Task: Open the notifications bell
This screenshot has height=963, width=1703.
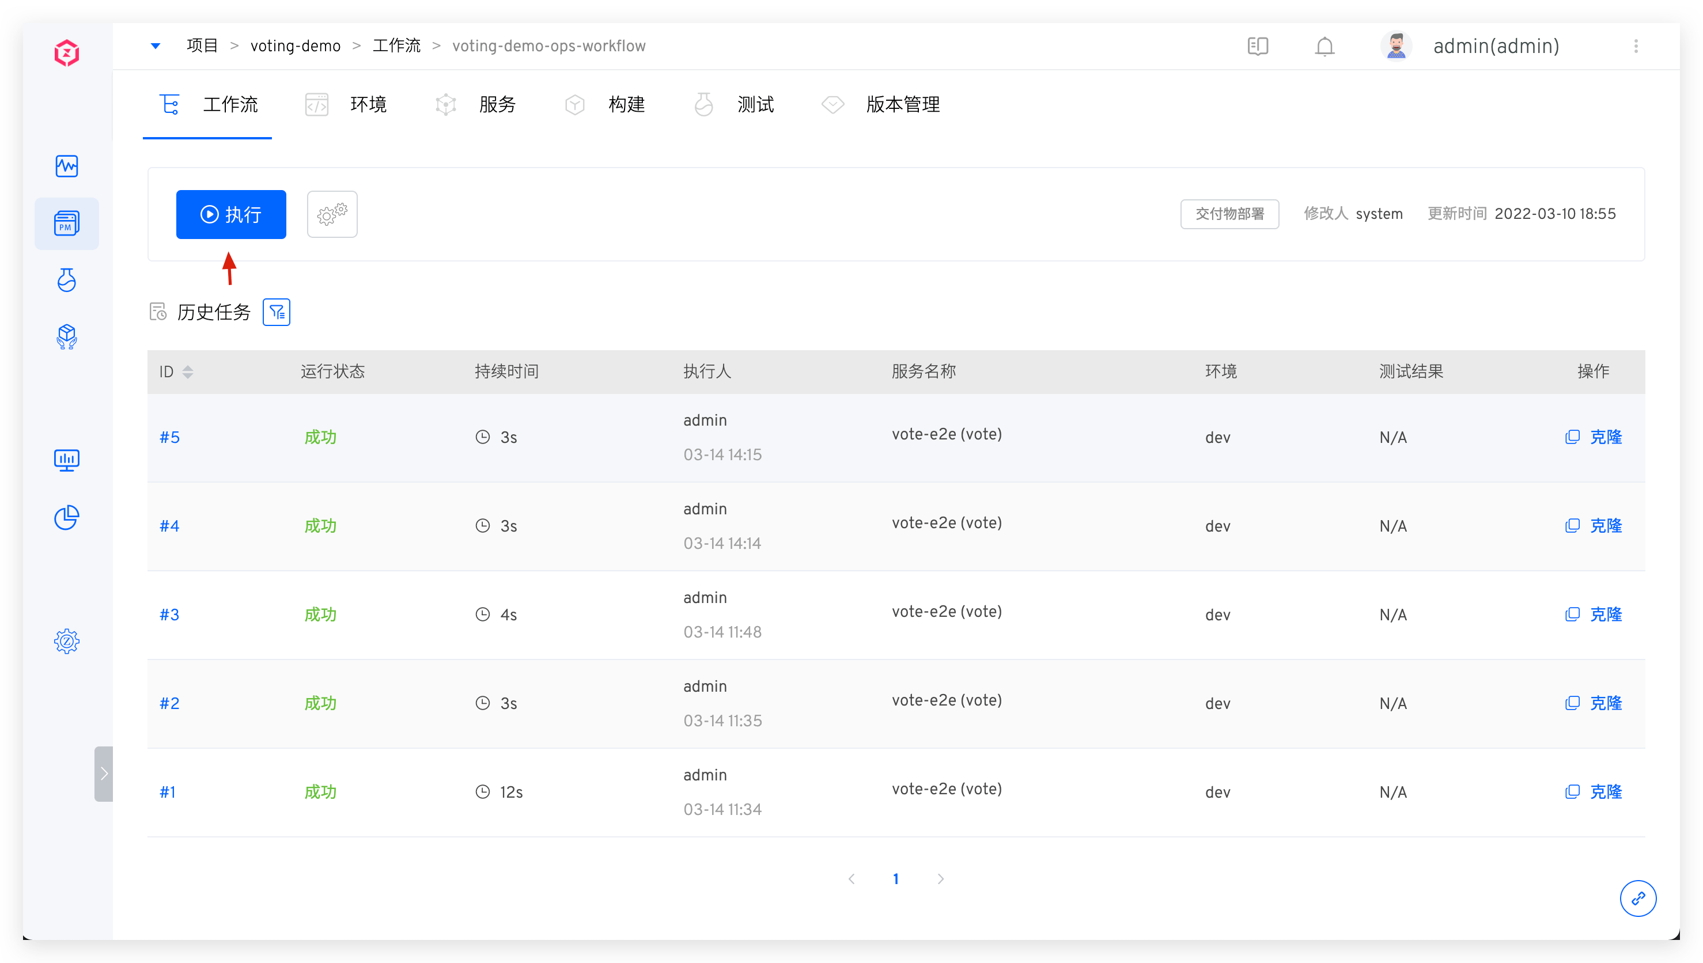Action: pos(1324,46)
